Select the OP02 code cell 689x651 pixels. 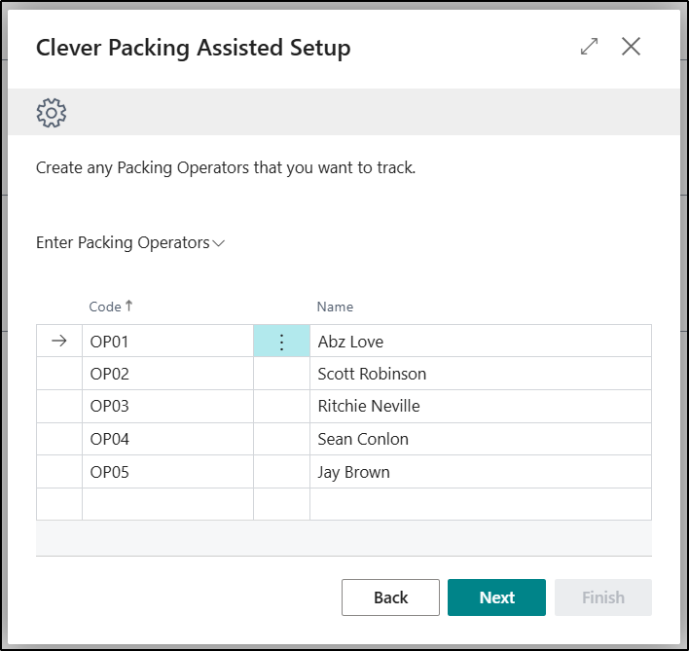[x=167, y=374]
